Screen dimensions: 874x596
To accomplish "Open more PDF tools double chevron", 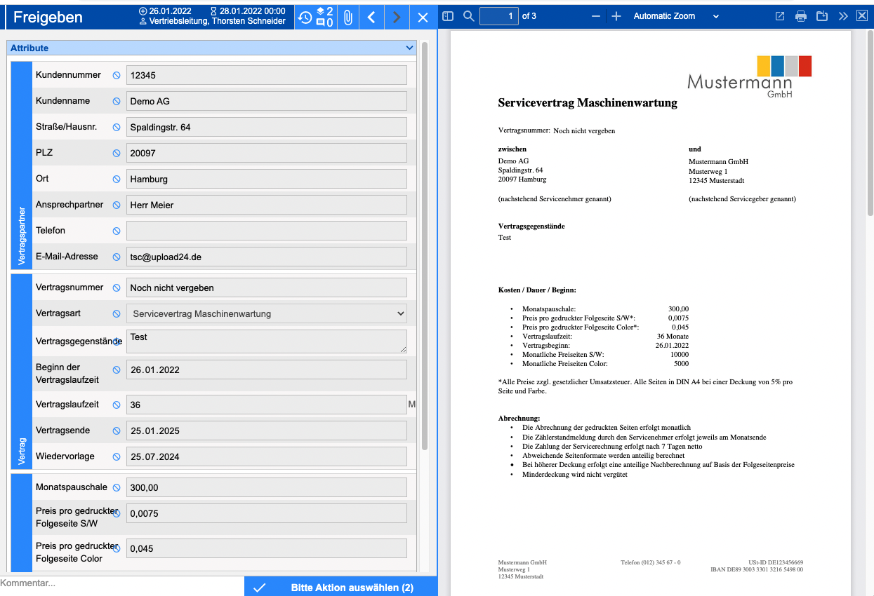I will [x=843, y=16].
